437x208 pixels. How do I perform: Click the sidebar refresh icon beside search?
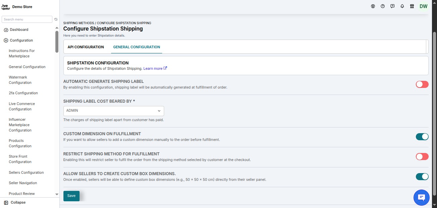click(56, 19)
